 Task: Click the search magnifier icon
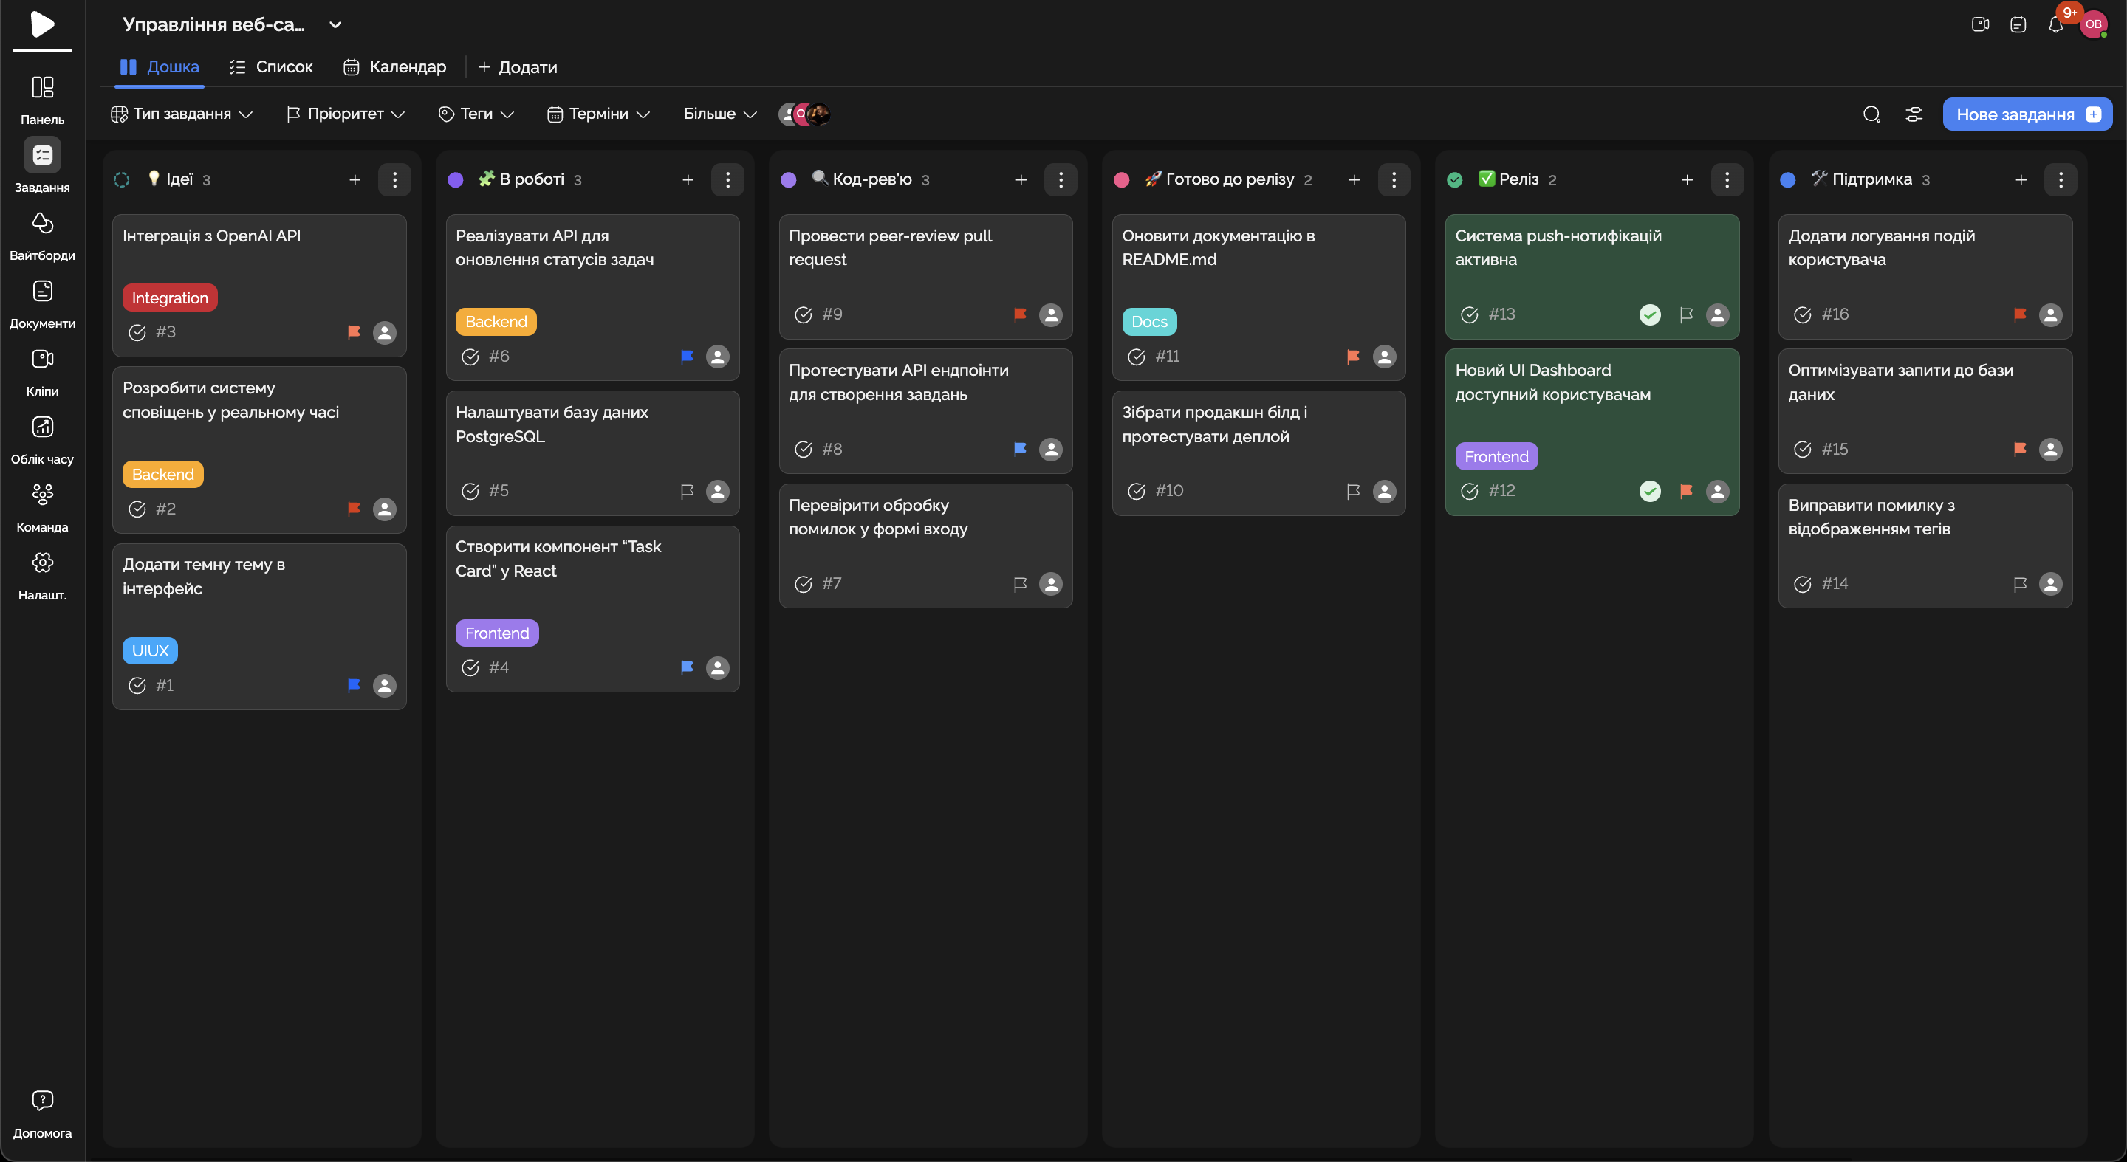click(1871, 114)
